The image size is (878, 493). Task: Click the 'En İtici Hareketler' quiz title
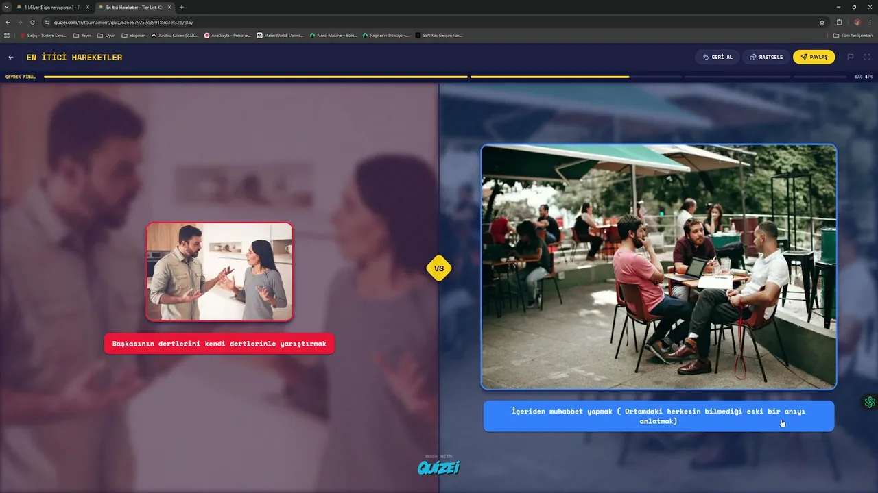click(x=74, y=58)
